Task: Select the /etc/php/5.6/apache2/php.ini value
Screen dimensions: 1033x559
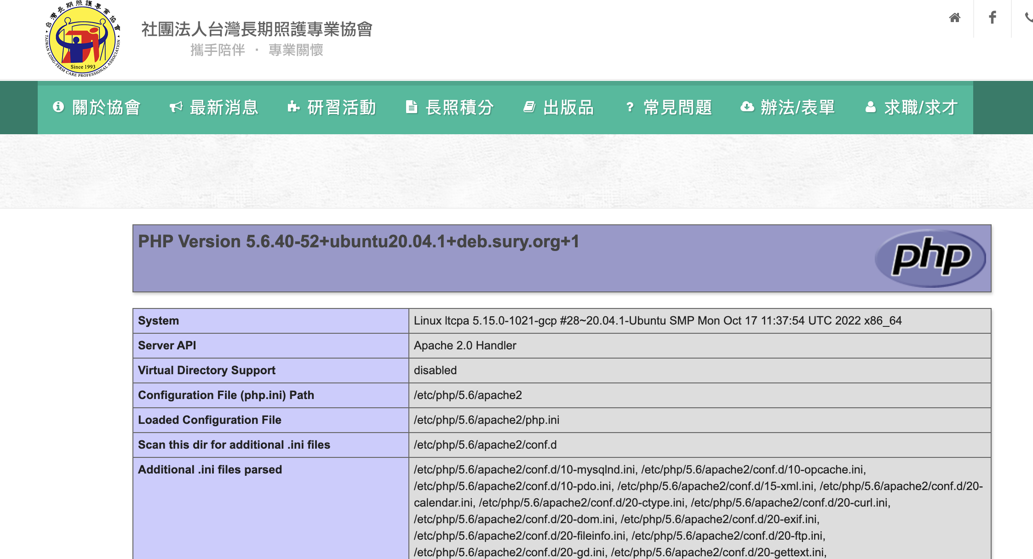Action: pyautogui.click(x=487, y=420)
